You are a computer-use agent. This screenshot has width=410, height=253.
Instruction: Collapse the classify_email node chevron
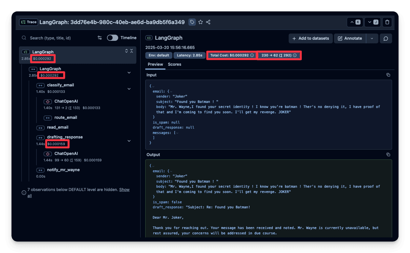(129, 89)
